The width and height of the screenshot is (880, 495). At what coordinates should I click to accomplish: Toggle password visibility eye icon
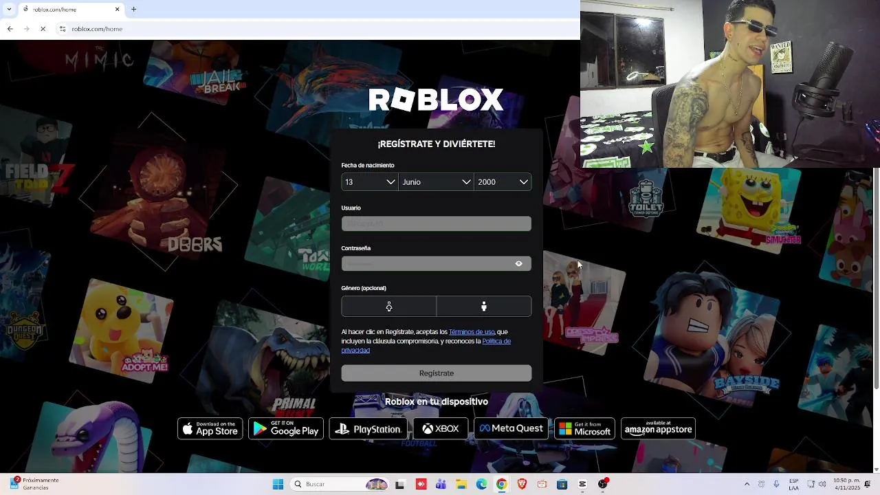(x=519, y=264)
